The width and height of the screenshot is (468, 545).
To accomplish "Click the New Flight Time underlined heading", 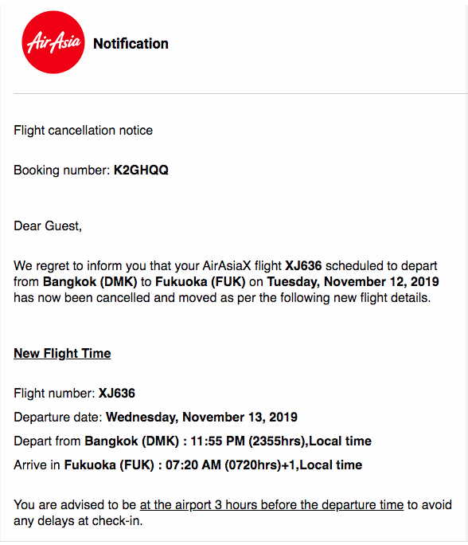I will point(62,353).
